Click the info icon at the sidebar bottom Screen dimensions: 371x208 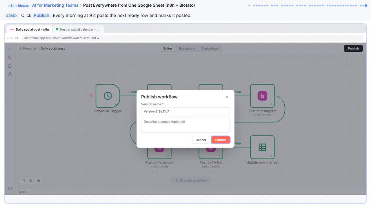point(10,189)
